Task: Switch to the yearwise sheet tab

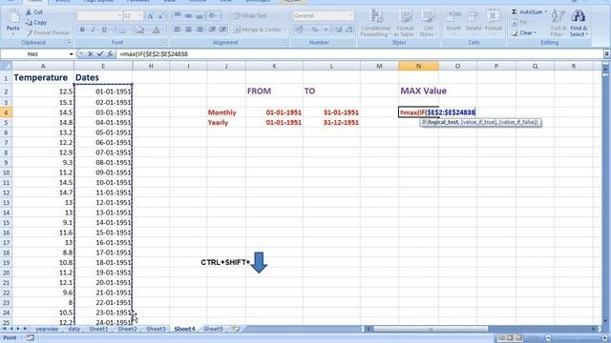Action: pos(47,329)
